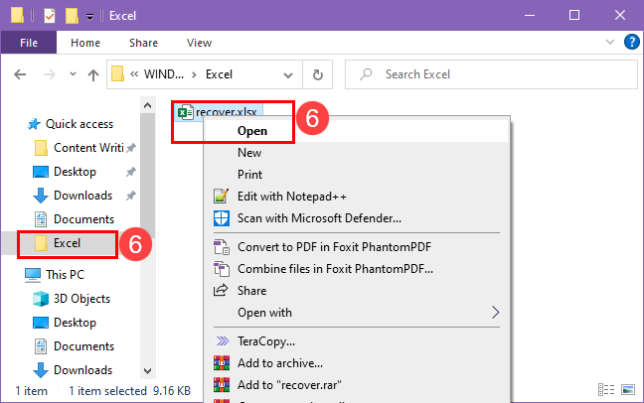Choose Share from the context menu

[357, 291]
